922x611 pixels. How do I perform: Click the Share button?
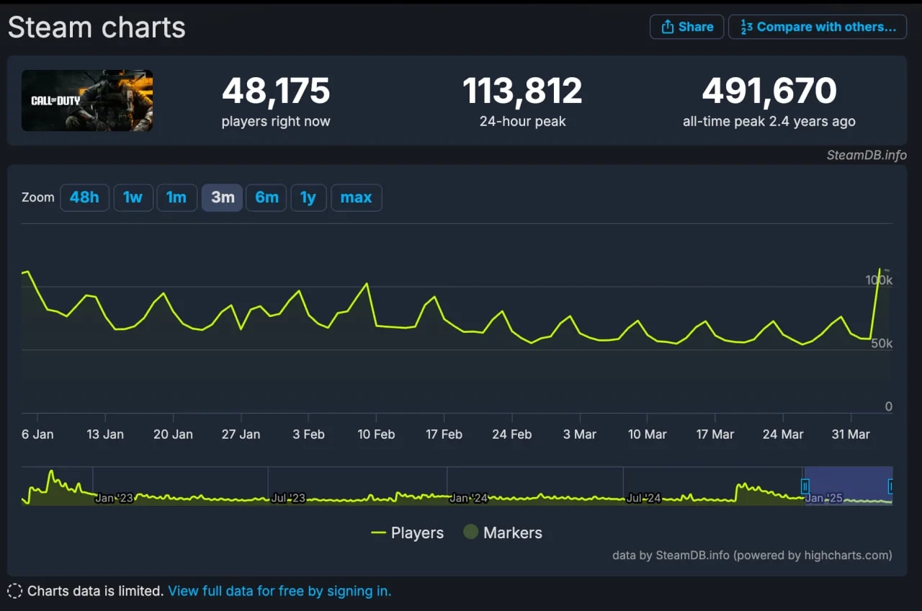pyautogui.click(x=686, y=27)
